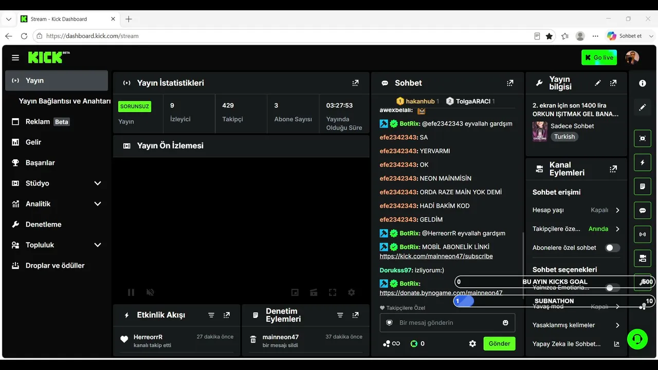
Task: Reload the page with browser refresh
Action: (24, 36)
